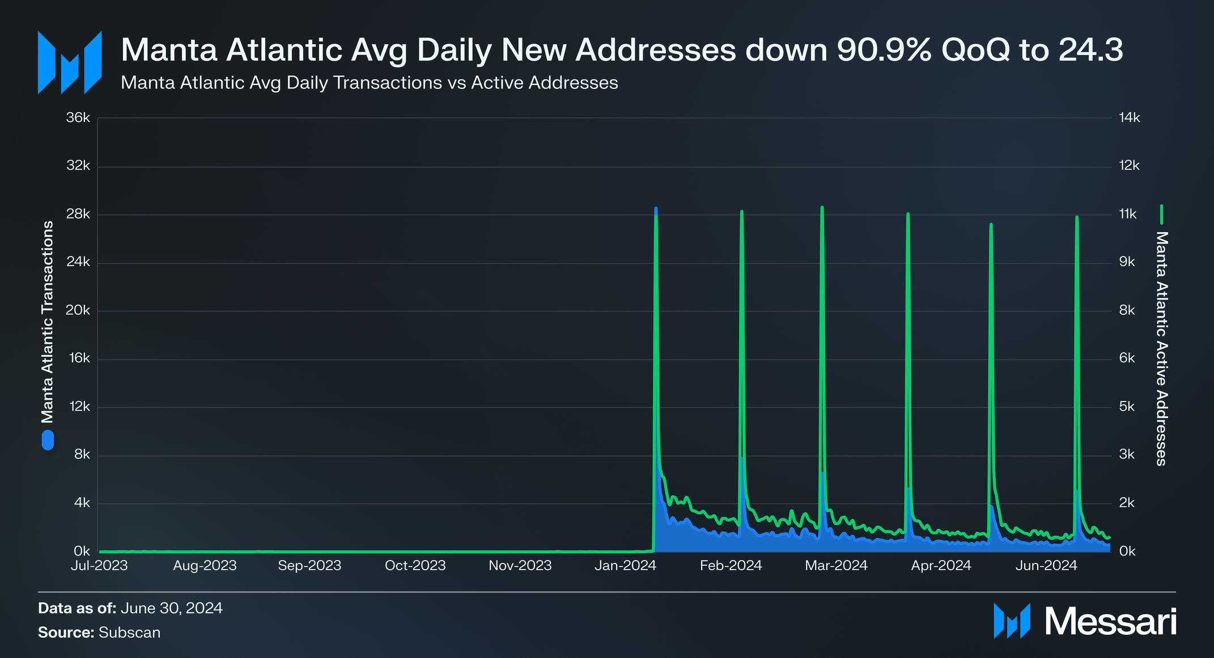The image size is (1214, 658).
Task: Click the subtitle Transactions vs Active Addresses
Action: (x=369, y=83)
